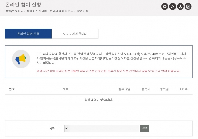The image size is (198, 139).
Task: Click the 첨부파일 column header
Action: pos(124,89)
